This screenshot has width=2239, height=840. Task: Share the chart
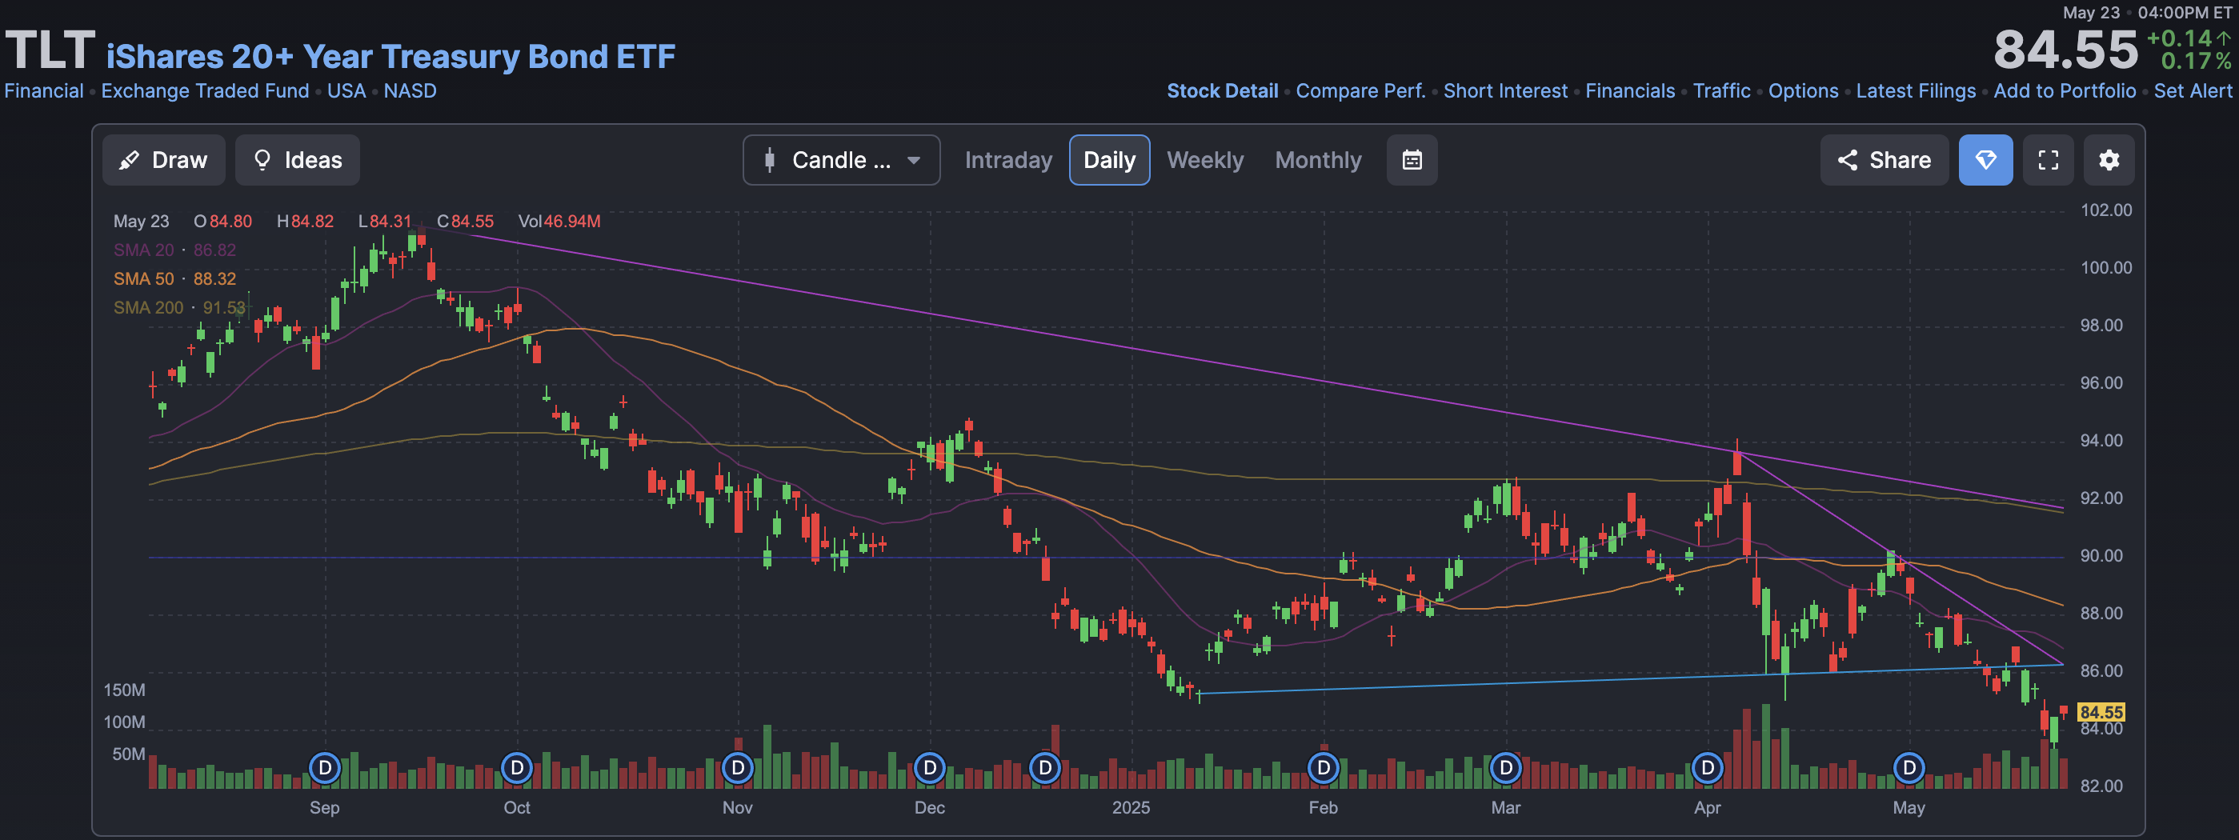(1884, 160)
